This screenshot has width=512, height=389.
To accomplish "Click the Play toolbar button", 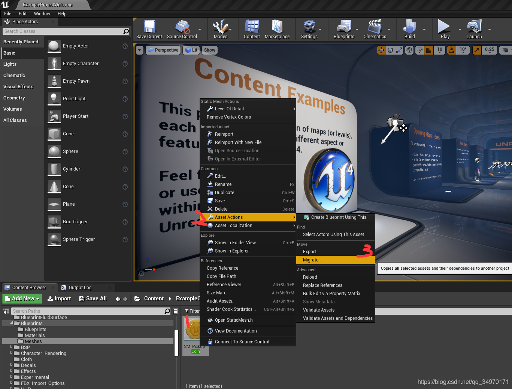I will [x=445, y=29].
